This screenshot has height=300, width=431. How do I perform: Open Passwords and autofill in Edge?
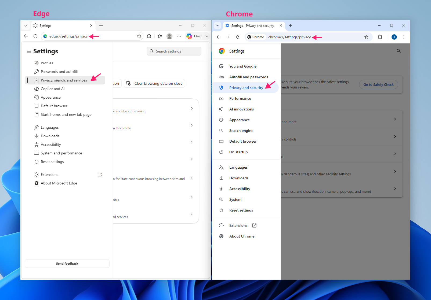65,72
